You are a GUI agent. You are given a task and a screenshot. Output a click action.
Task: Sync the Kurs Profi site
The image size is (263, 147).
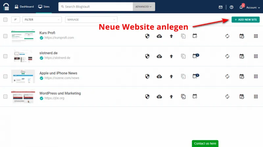click(x=227, y=36)
